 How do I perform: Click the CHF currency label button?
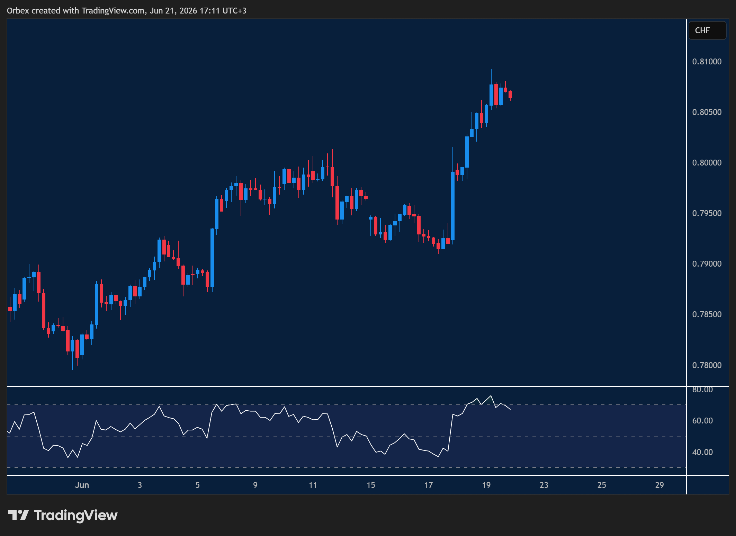pos(707,30)
